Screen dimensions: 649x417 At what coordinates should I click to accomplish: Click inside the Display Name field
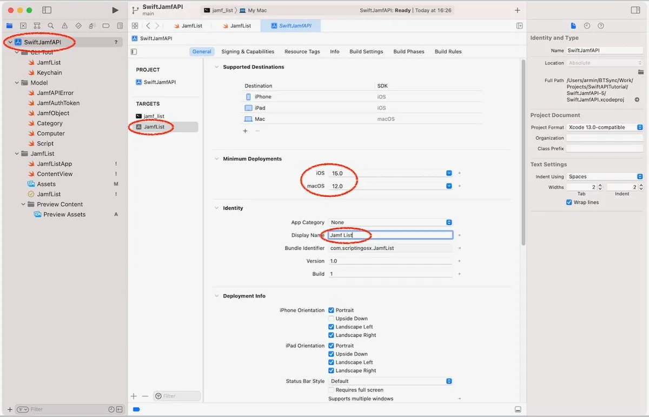click(389, 234)
